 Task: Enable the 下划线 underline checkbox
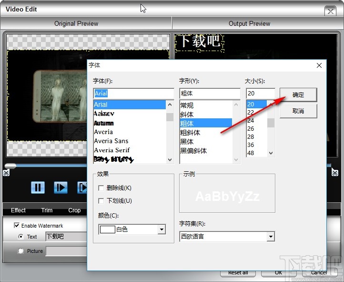click(x=101, y=201)
